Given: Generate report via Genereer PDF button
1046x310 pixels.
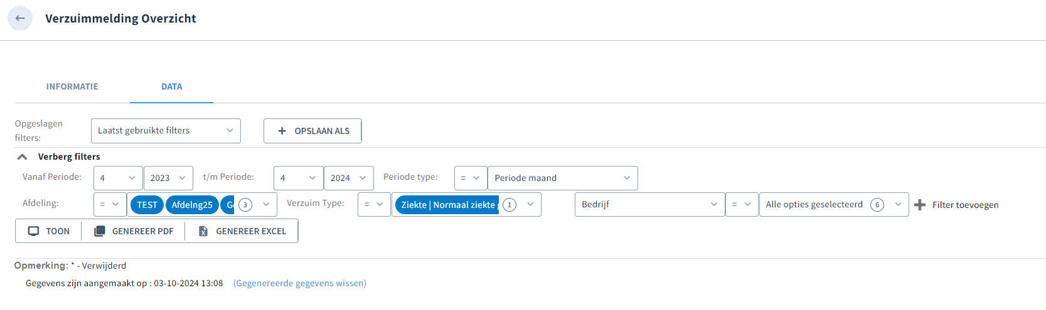Looking at the screenshot, I should [x=134, y=231].
